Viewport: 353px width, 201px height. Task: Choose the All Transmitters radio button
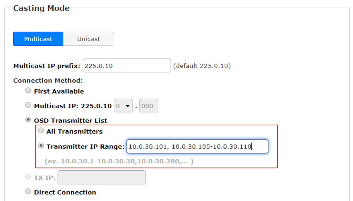tap(41, 131)
